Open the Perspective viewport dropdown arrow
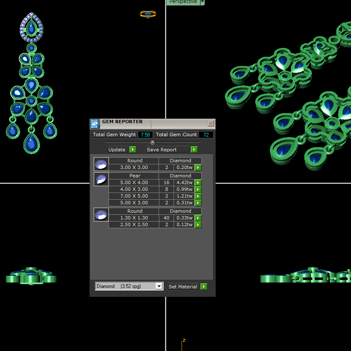Screen dimensions: 351x351 [202, 2]
